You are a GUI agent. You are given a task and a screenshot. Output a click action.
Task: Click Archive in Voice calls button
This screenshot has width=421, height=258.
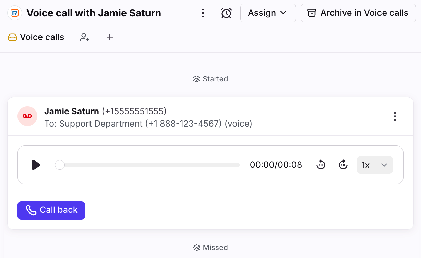pos(358,13)
